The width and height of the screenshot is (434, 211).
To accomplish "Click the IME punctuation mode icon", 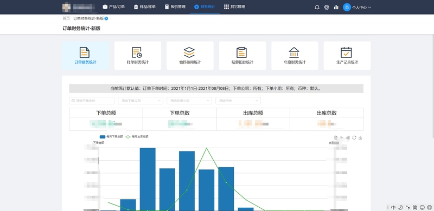I will 407,207.
